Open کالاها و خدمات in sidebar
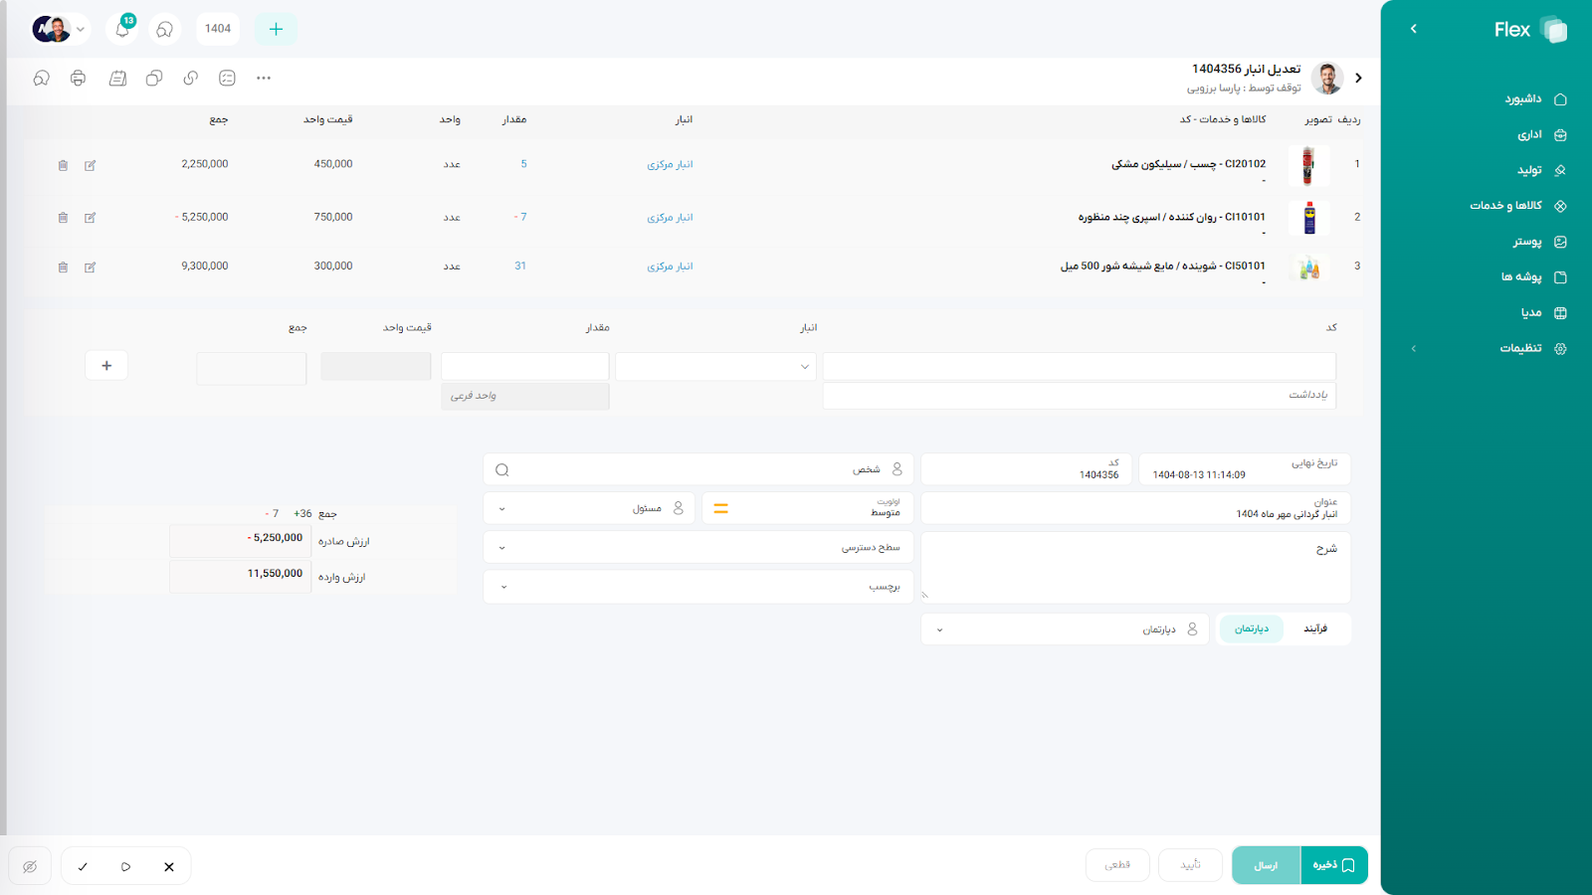Viewport: 1592px width, 895px height. tap(1517, 206)
